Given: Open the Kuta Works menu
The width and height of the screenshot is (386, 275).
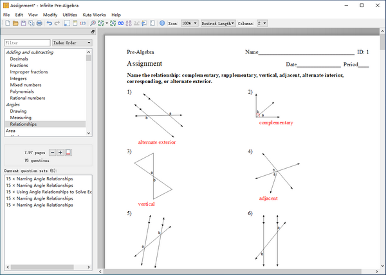Looking at the screenshot, I should pos(94,14).
